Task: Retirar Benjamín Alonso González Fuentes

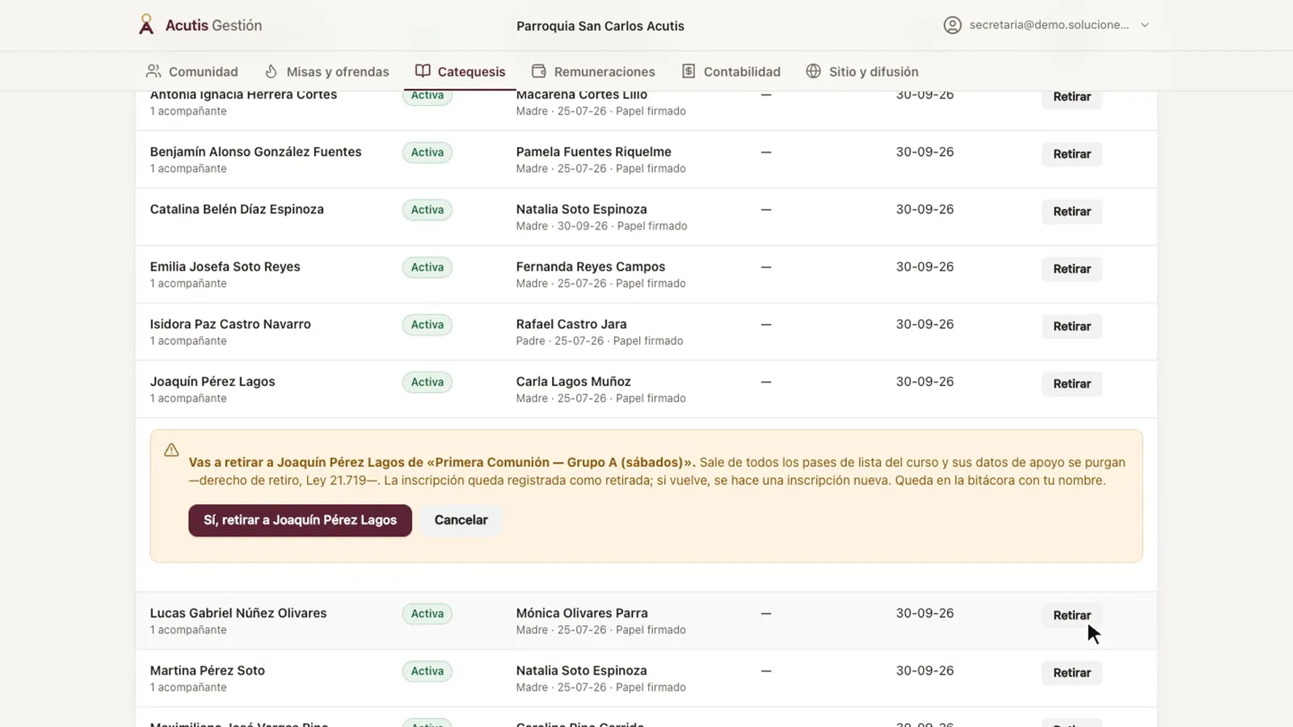Action: coord(1072,154)
